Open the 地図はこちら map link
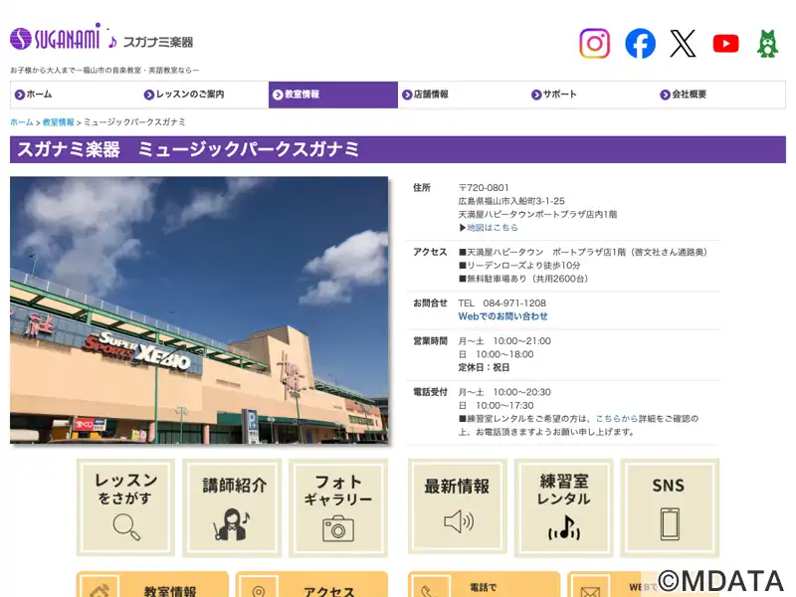796x597 pixels. [x=493, y=228]
